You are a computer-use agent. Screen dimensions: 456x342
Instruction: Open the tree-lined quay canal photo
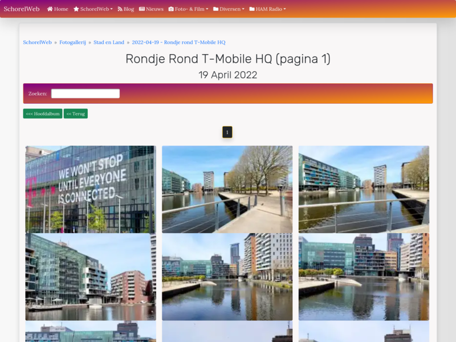(227, 189)
